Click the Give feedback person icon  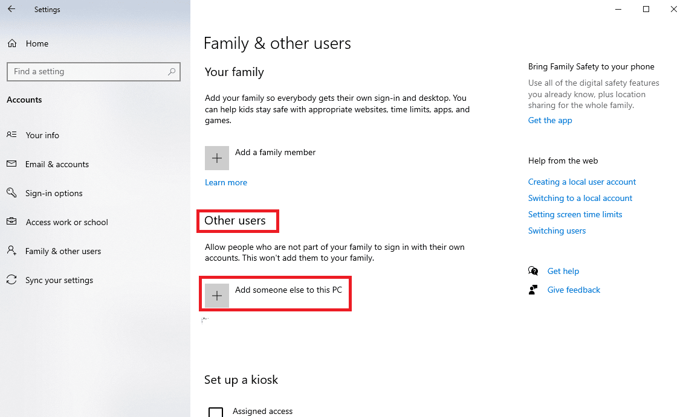coord(533,290)
